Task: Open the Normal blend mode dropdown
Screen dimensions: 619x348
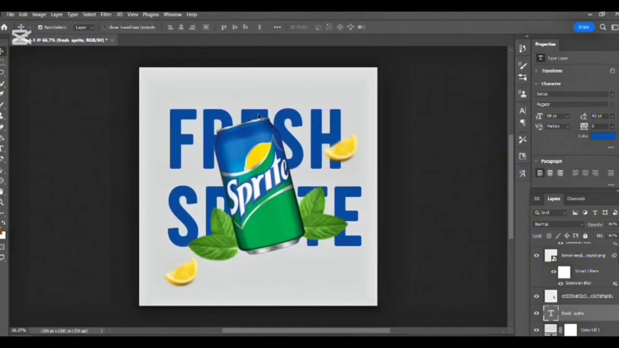Action: click(559, 224)
